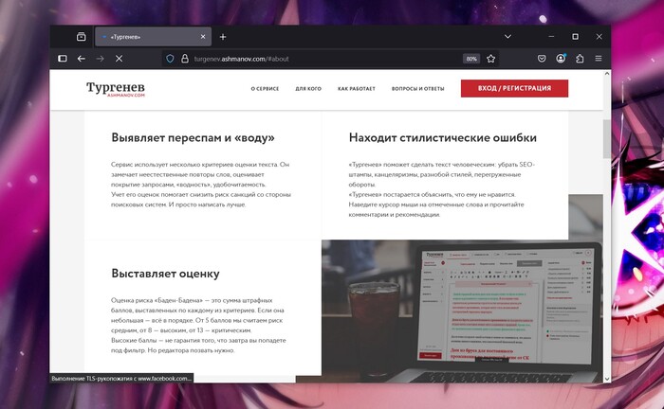Open the Firefox account icon
This screenshot has width=664, height=409.
(x=561, y=59)
